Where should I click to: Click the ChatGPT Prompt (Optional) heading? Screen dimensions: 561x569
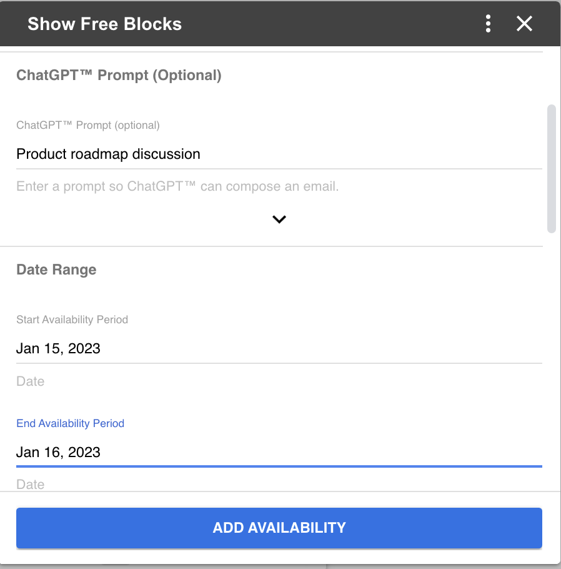[x=119, y=75]
